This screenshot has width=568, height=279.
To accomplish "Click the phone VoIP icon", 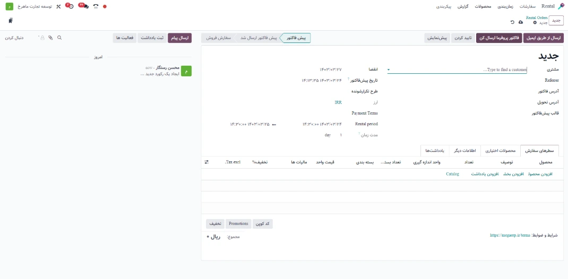I will click(x=96, y=6).
